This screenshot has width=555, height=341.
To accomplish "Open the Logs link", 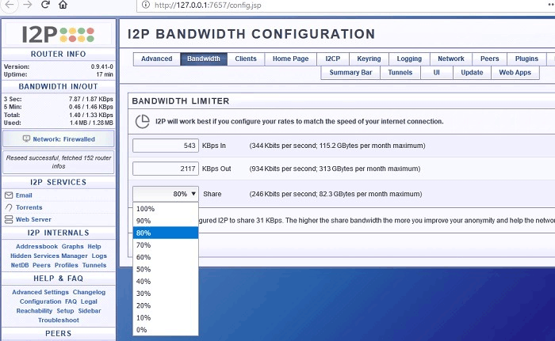I will coord(99,256).
